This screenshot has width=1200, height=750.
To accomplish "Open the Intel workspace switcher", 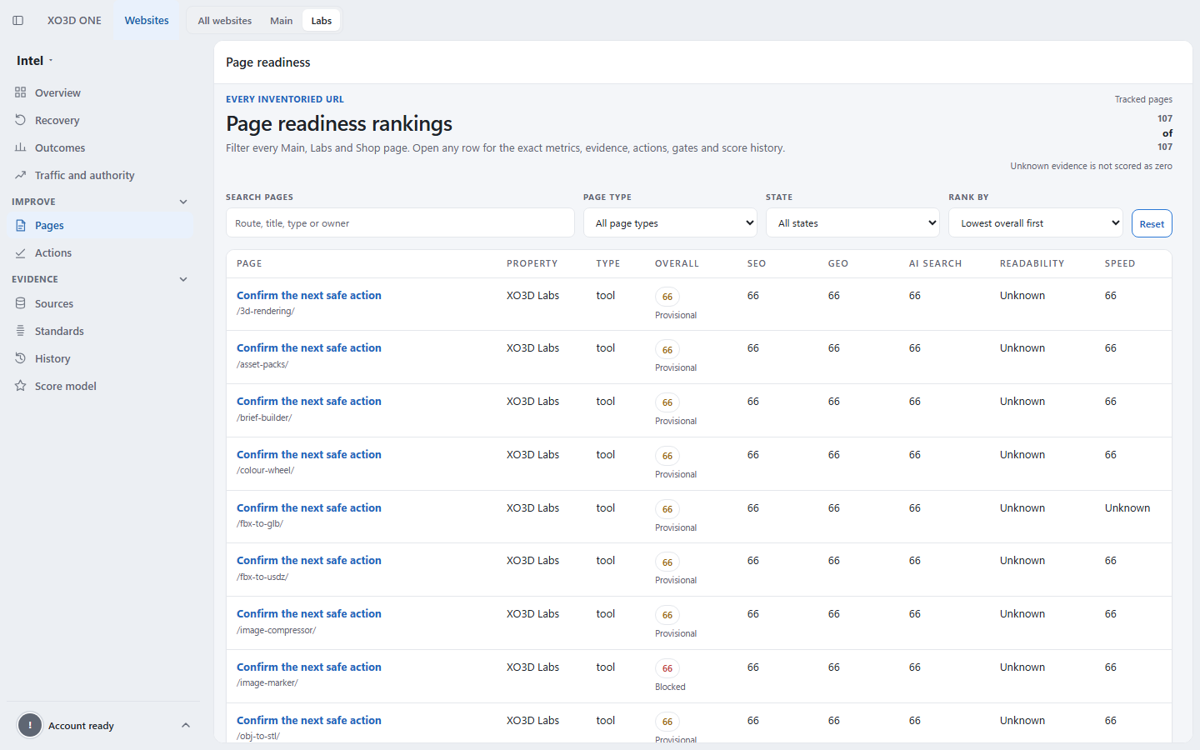I will 35,61.
